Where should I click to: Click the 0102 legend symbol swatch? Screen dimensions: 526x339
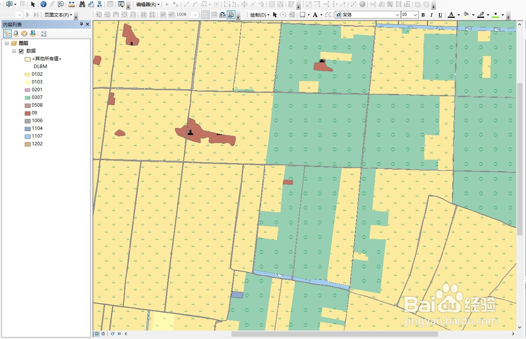(x=27, y=74)
